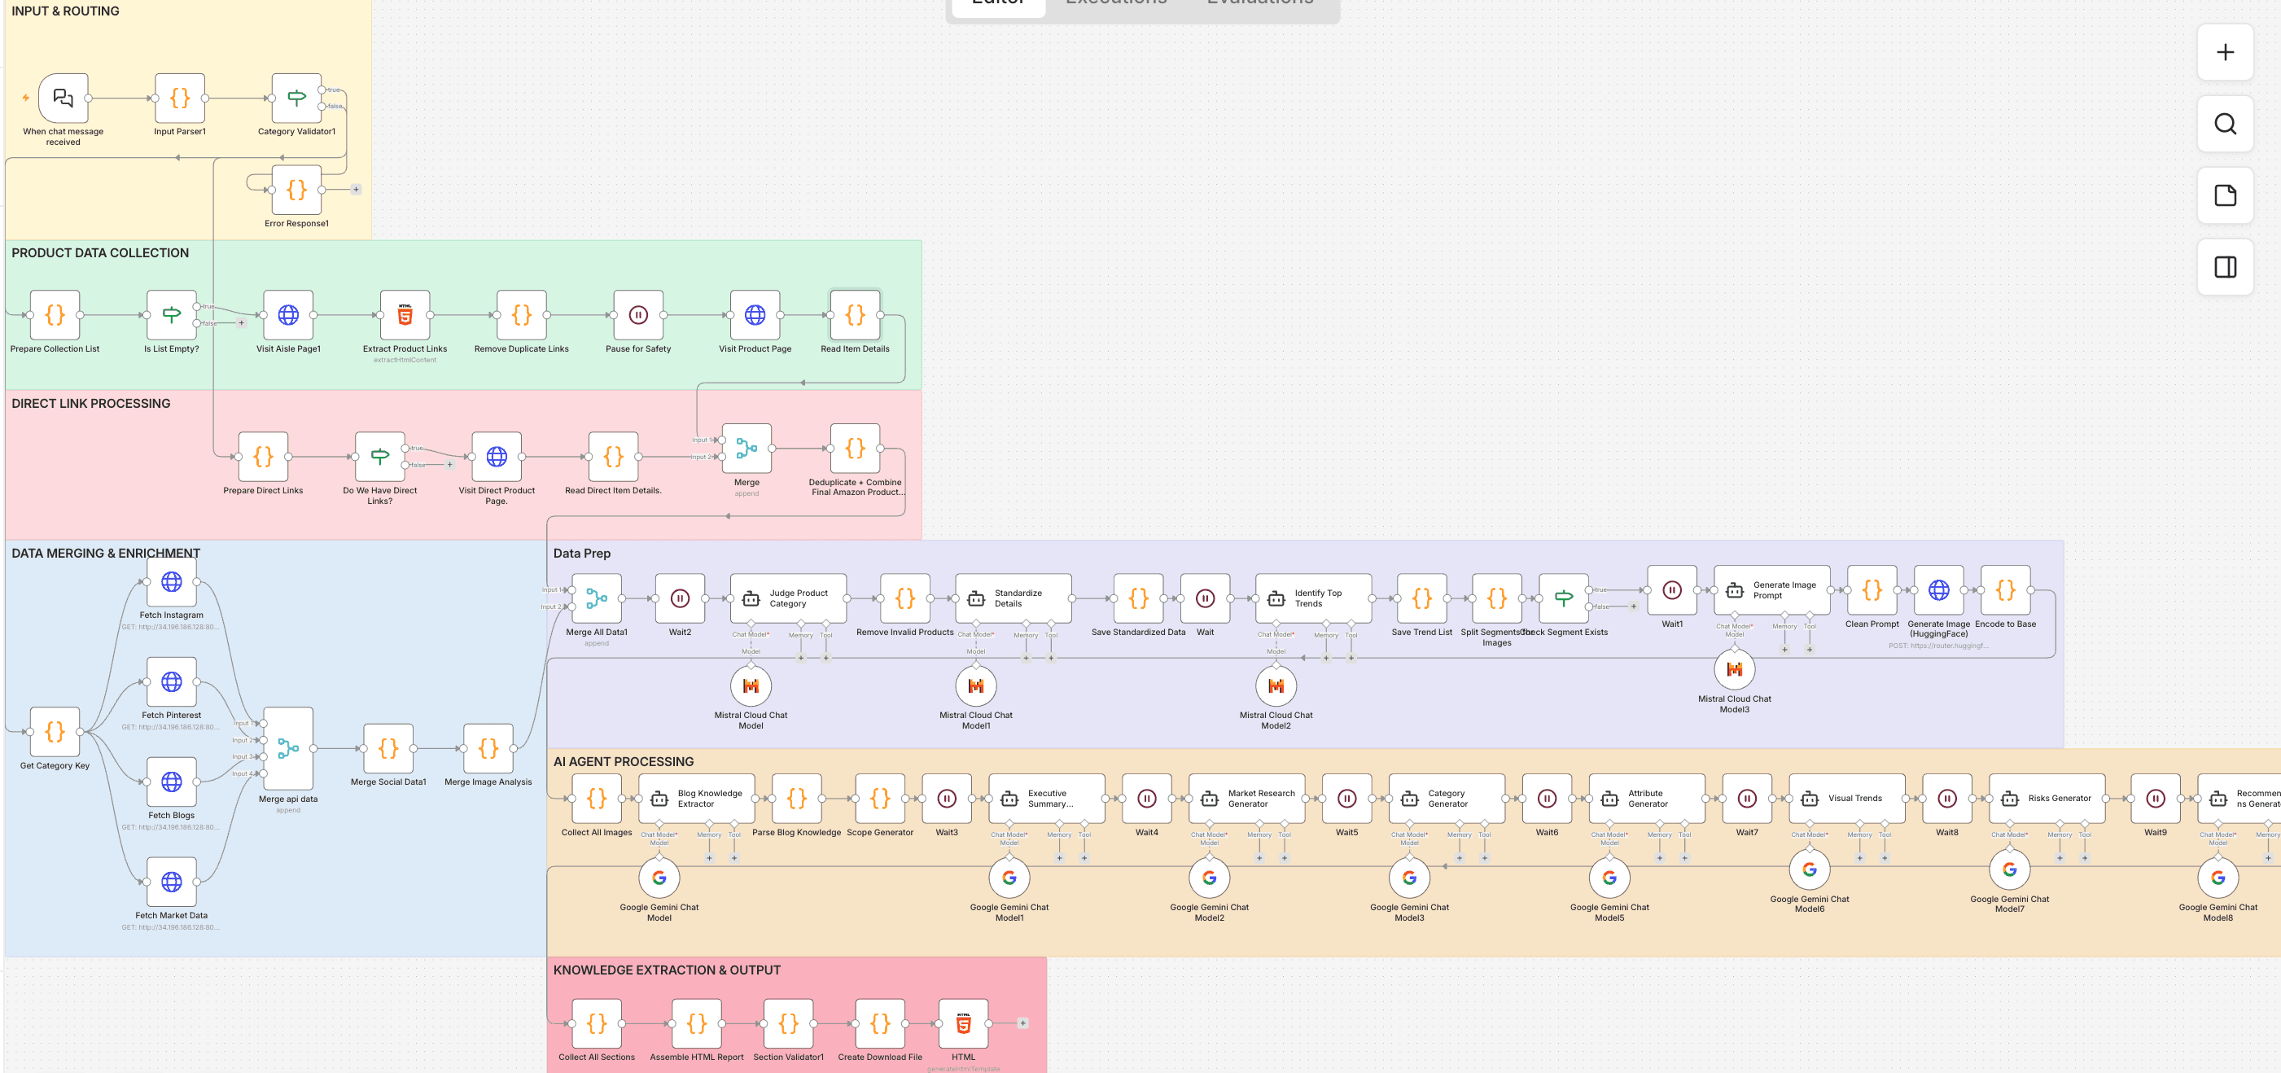
Task: Open the Mistral Cloud Chat Model node
Action: coord(750,686)
